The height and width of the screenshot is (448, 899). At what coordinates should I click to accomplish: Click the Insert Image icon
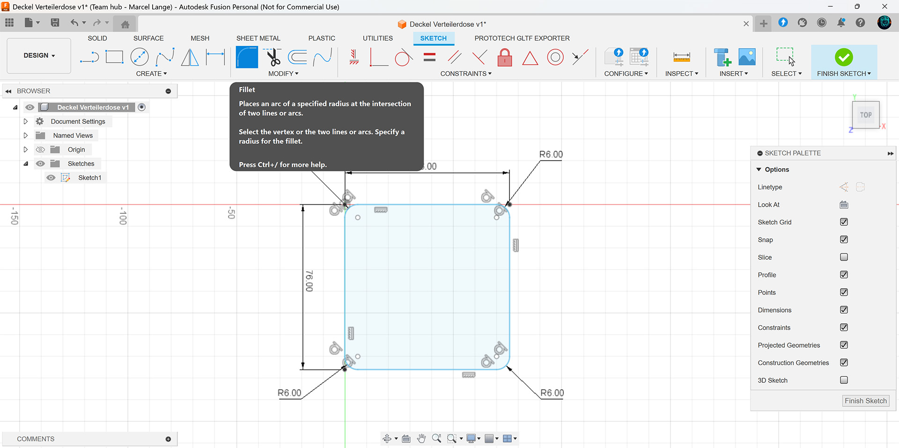747,58
